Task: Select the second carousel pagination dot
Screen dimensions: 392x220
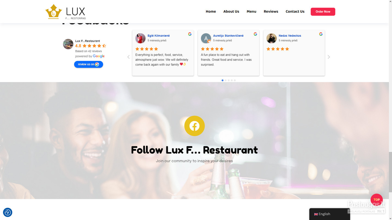Action: (225, 80)
